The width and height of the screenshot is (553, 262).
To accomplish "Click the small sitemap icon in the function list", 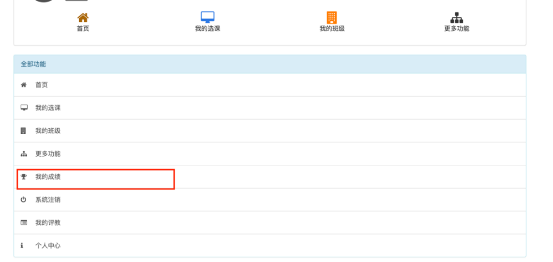I will (23, 154).
